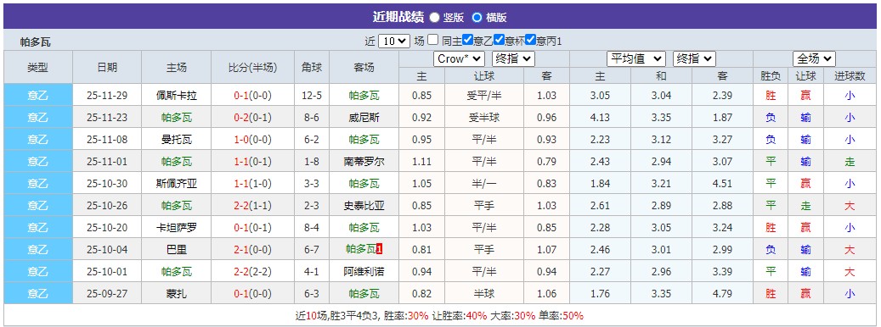Click handicap 半球 in 蒙扎 row
The height and width of the screenshot is (327, 881).
(x=483, y=293)
